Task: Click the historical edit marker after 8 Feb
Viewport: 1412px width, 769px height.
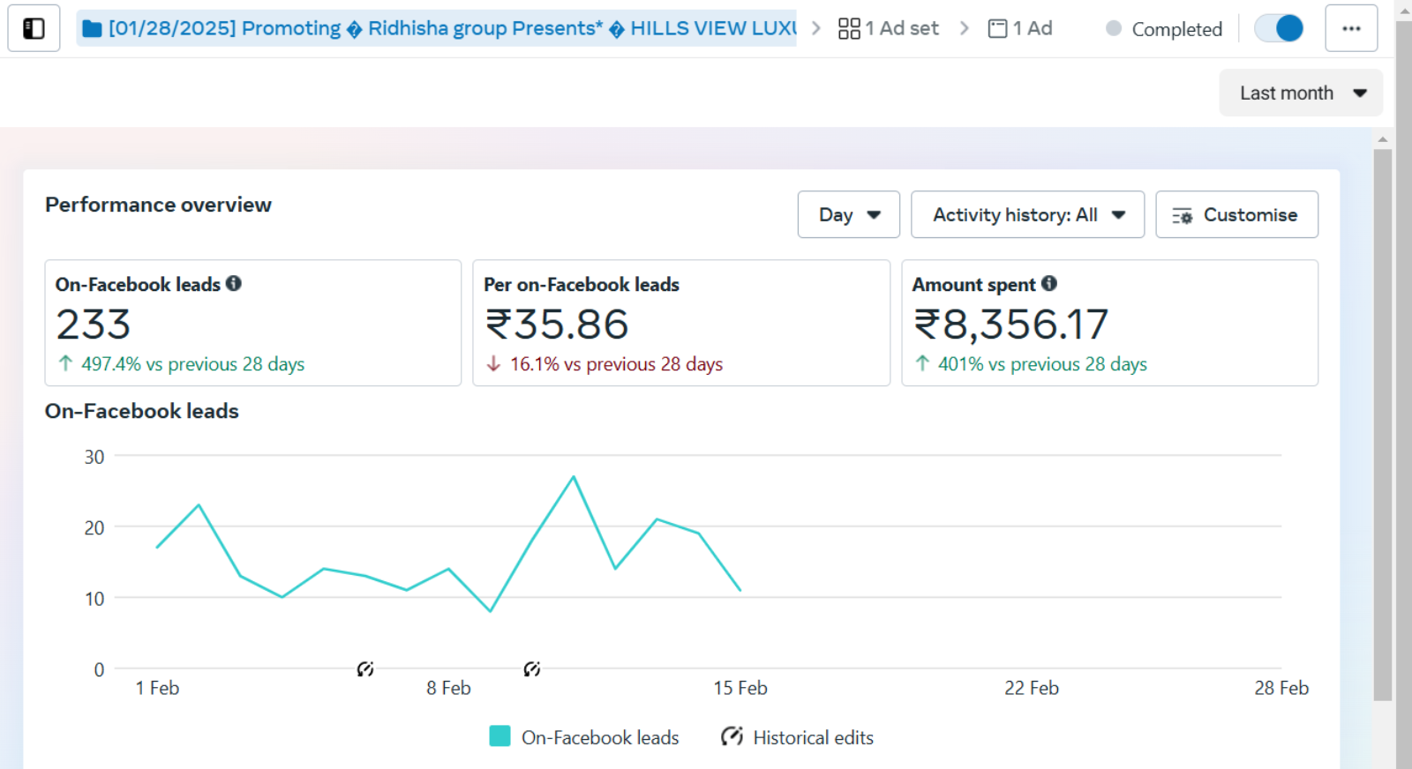Action: point(531,669)
